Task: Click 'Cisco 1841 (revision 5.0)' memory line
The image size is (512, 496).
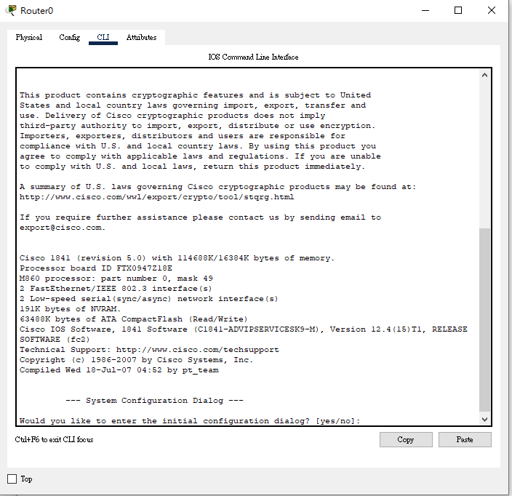Action: [x=177, y=258]
